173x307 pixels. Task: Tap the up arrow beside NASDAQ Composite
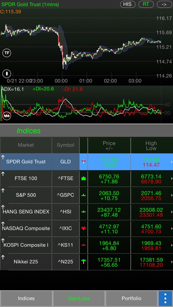(x=3, y=224)
